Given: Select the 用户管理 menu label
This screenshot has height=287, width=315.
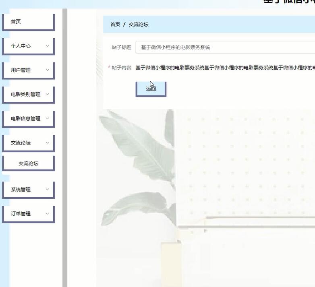Looking at the screenshot, I should [21, 70].
